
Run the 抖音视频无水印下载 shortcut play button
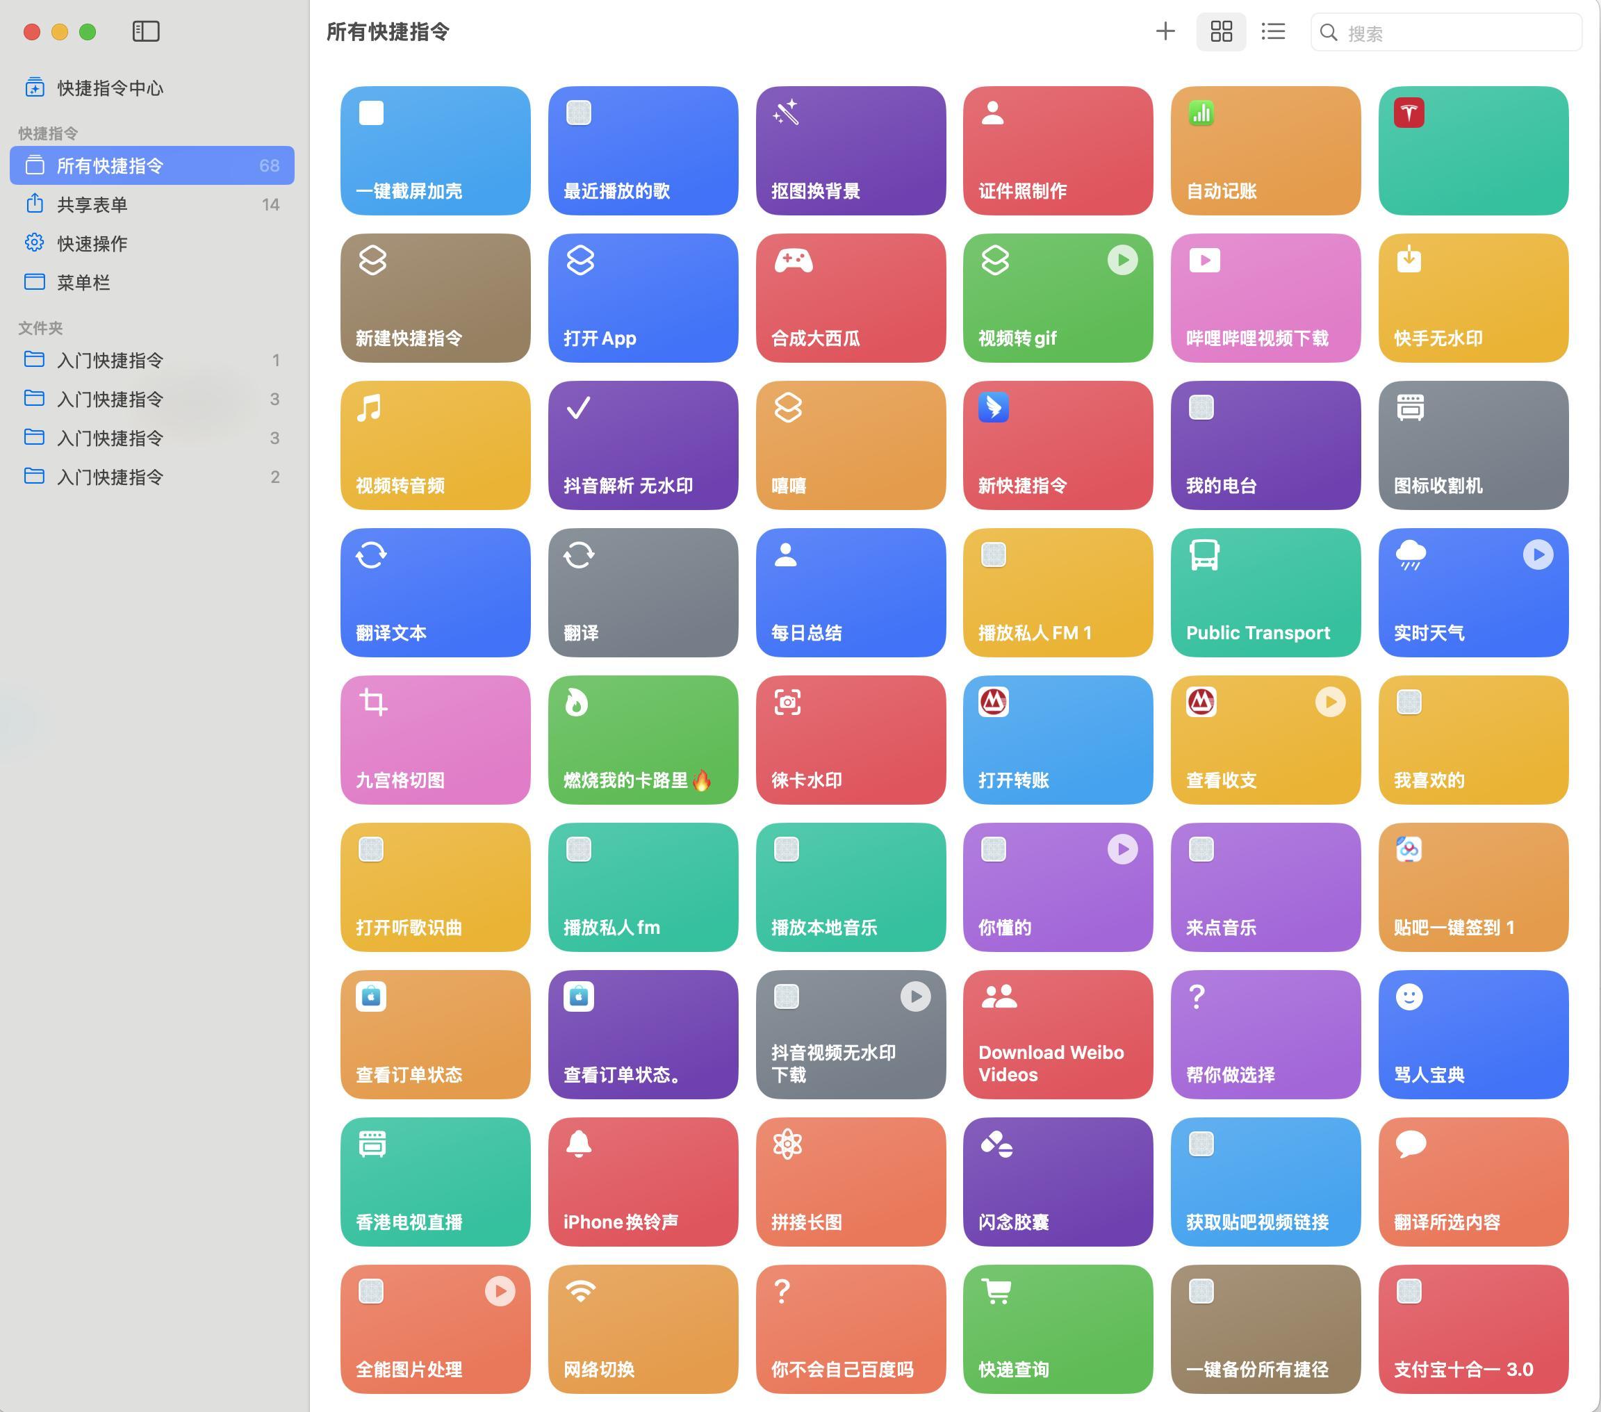915,996
